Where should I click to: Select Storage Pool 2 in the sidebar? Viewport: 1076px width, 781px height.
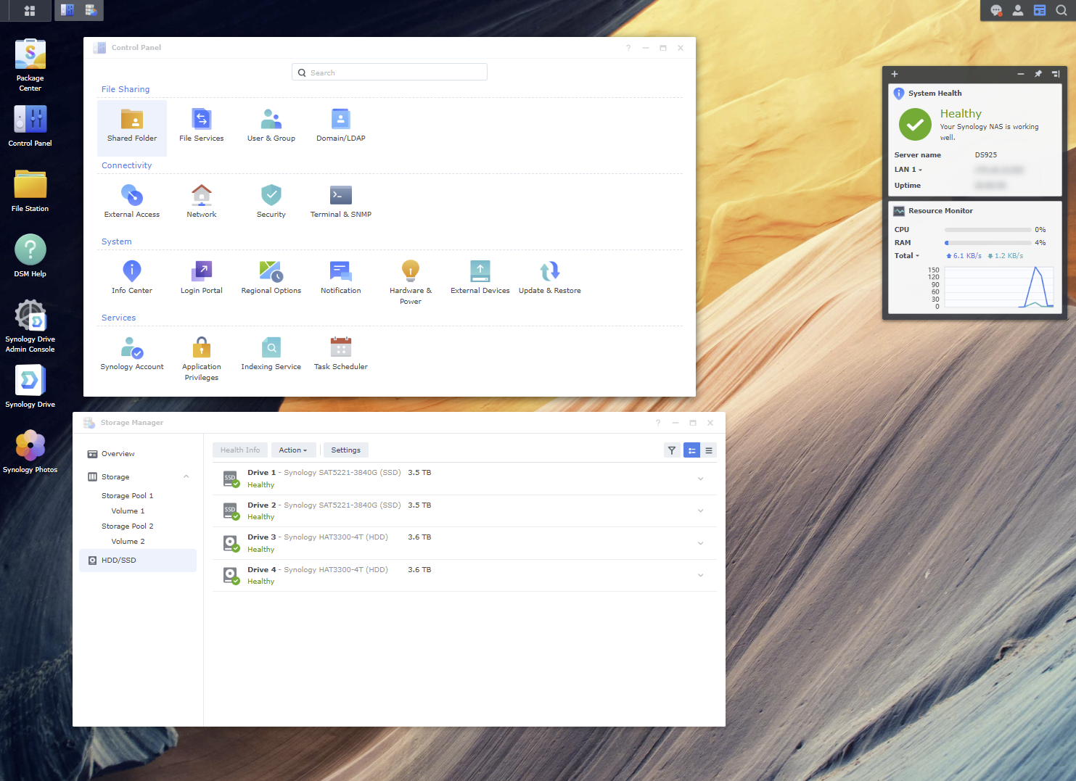coord(128,526)
